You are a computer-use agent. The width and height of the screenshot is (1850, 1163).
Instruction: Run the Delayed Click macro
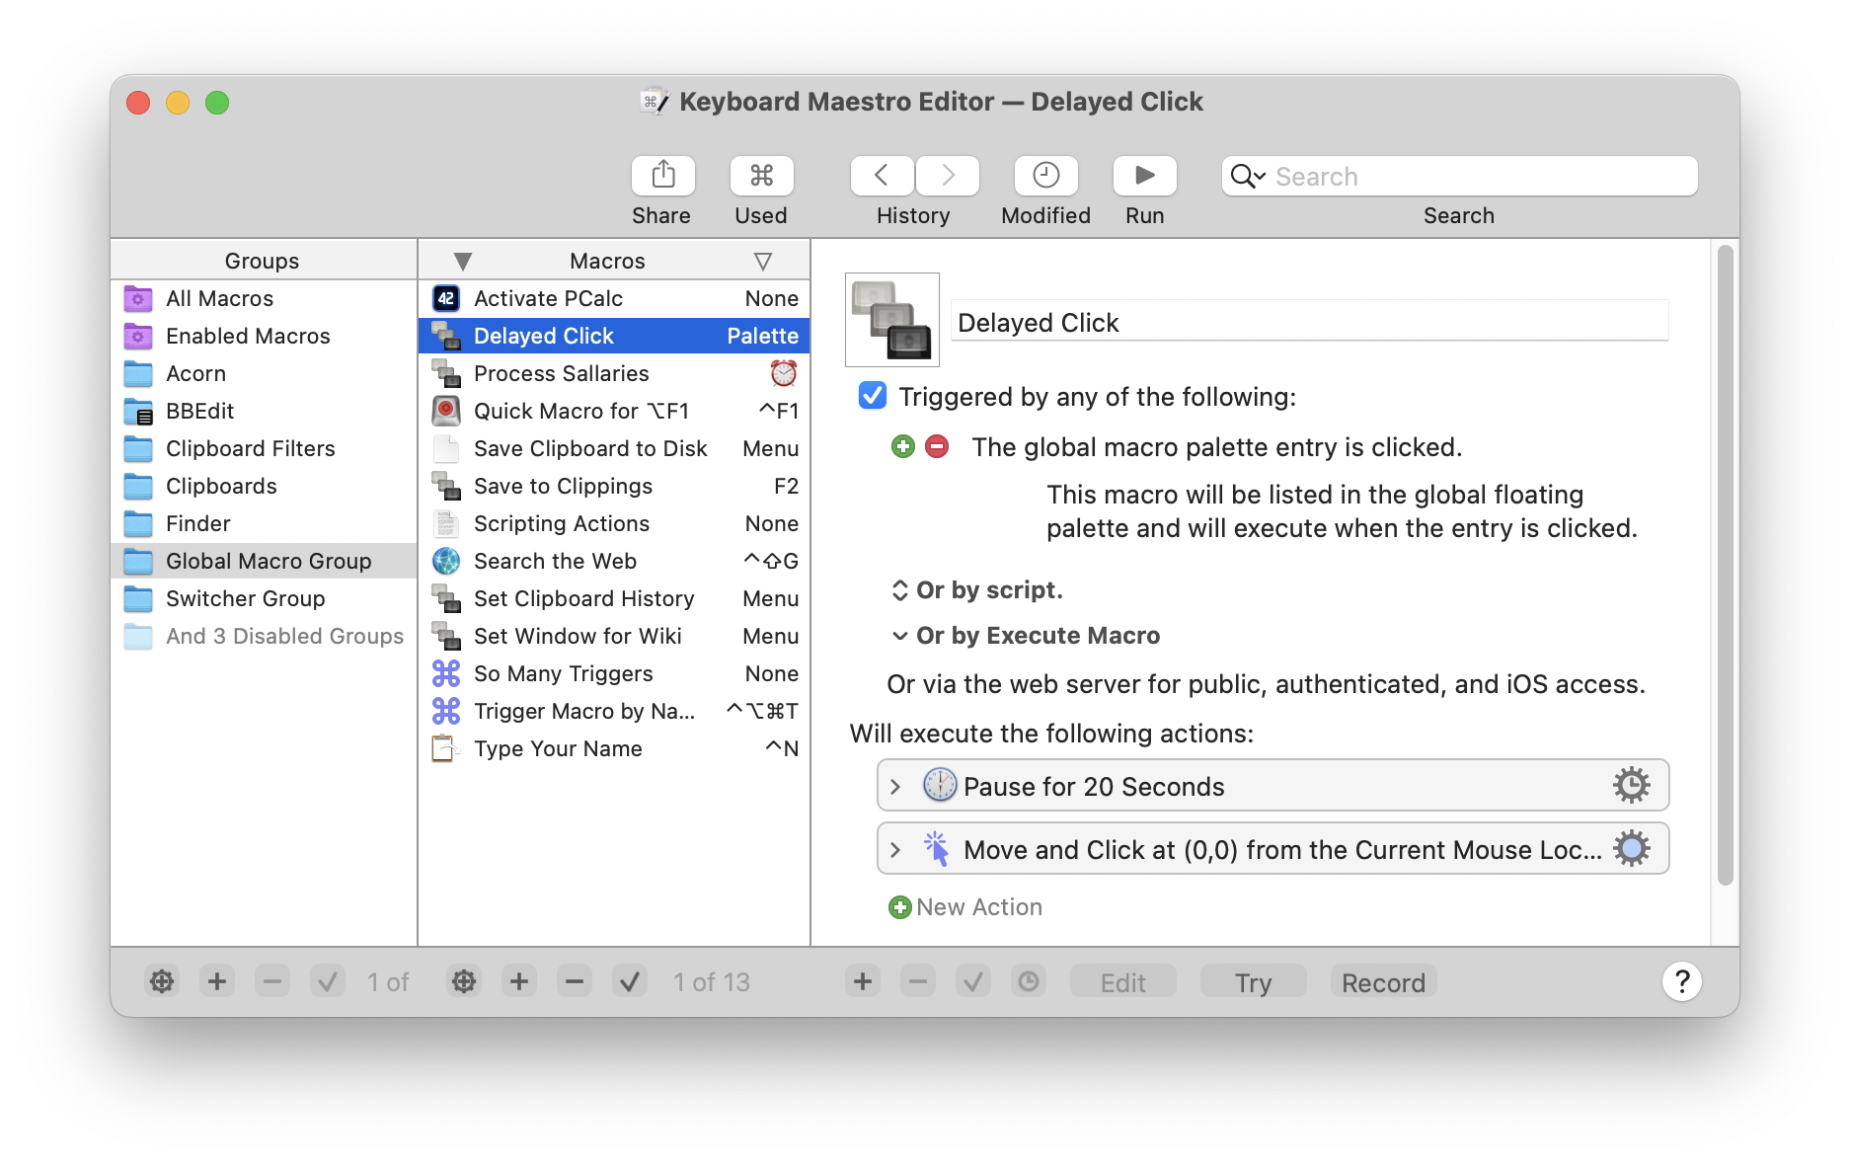tap(1144, 175)
